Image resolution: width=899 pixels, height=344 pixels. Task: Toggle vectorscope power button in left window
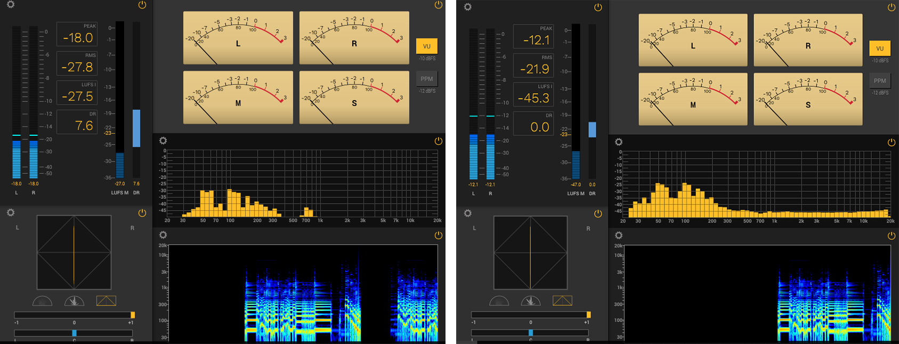pos(142,213)
